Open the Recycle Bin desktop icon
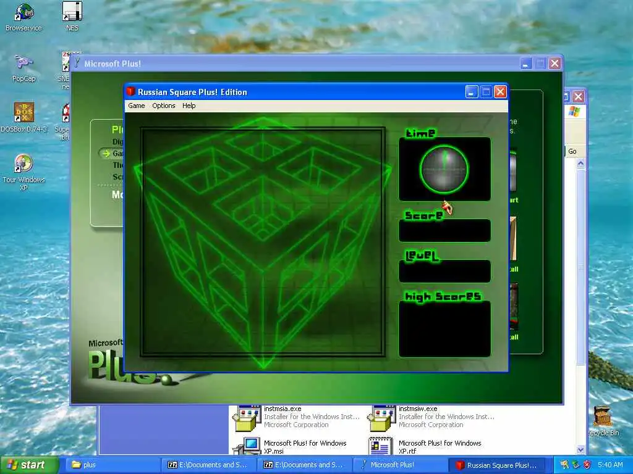The image size is (633, 474). click(603, 421)
